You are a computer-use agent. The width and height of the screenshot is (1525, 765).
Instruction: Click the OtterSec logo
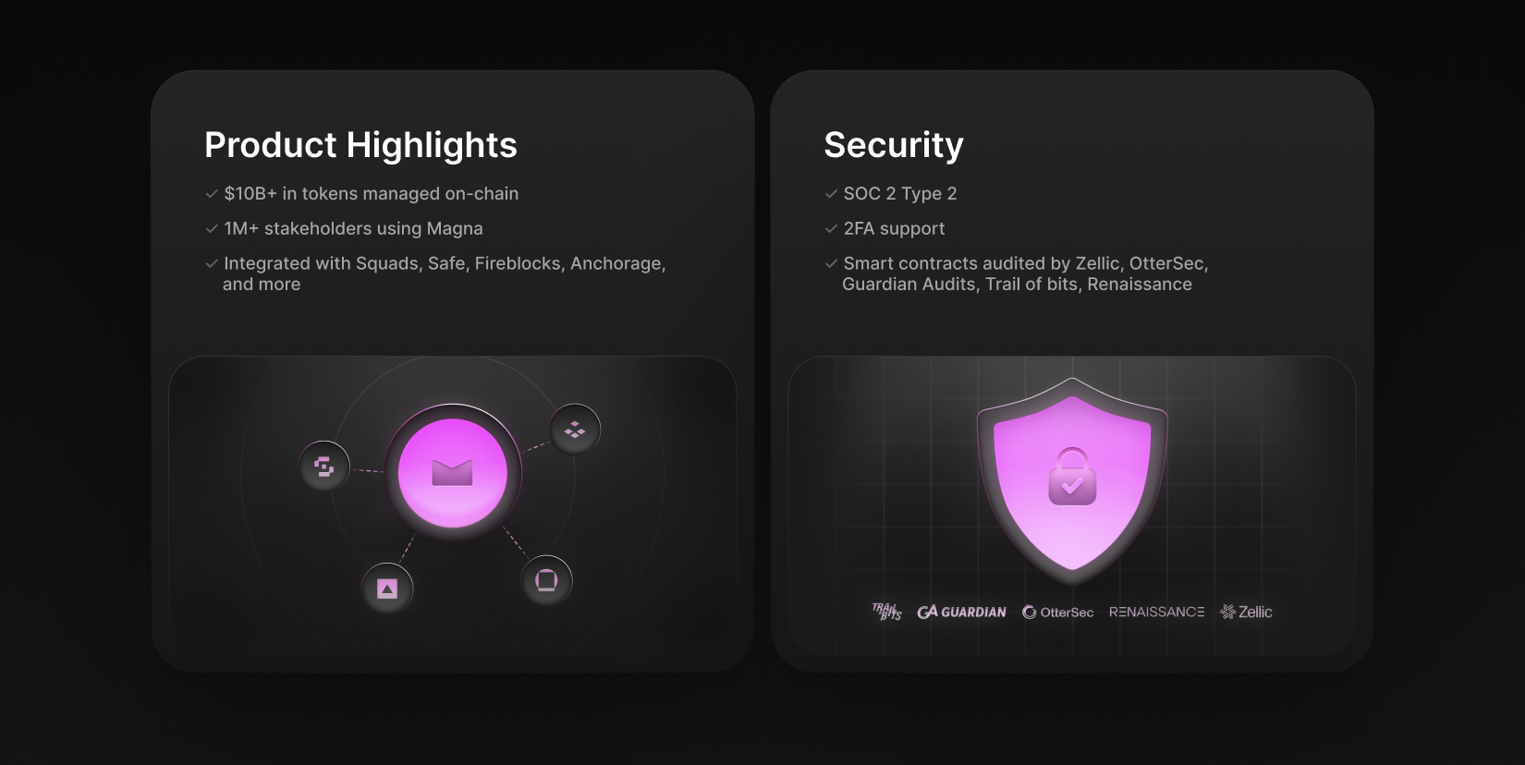tap(1057, 612)
